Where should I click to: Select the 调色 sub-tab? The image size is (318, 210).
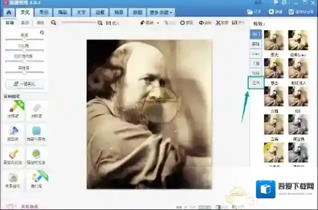40,23
